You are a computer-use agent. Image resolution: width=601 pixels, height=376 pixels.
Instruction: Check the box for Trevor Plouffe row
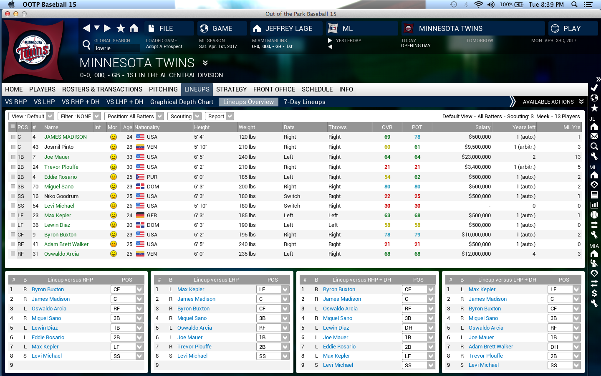[13, 167]
